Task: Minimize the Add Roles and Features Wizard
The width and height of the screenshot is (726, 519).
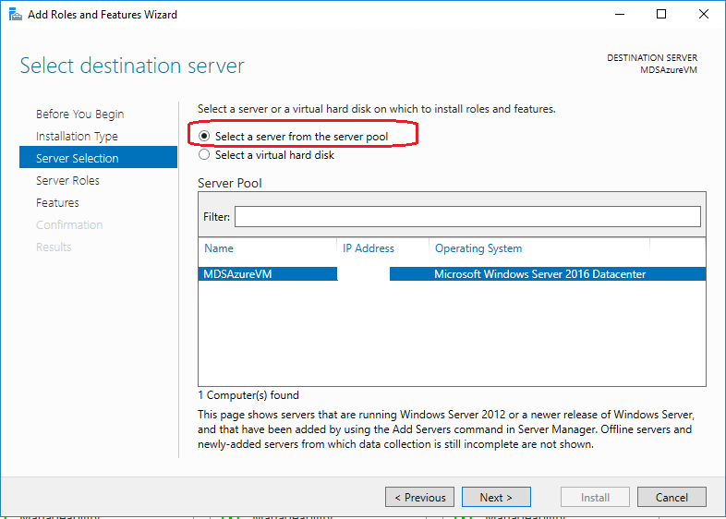Action: pos(618,15)
